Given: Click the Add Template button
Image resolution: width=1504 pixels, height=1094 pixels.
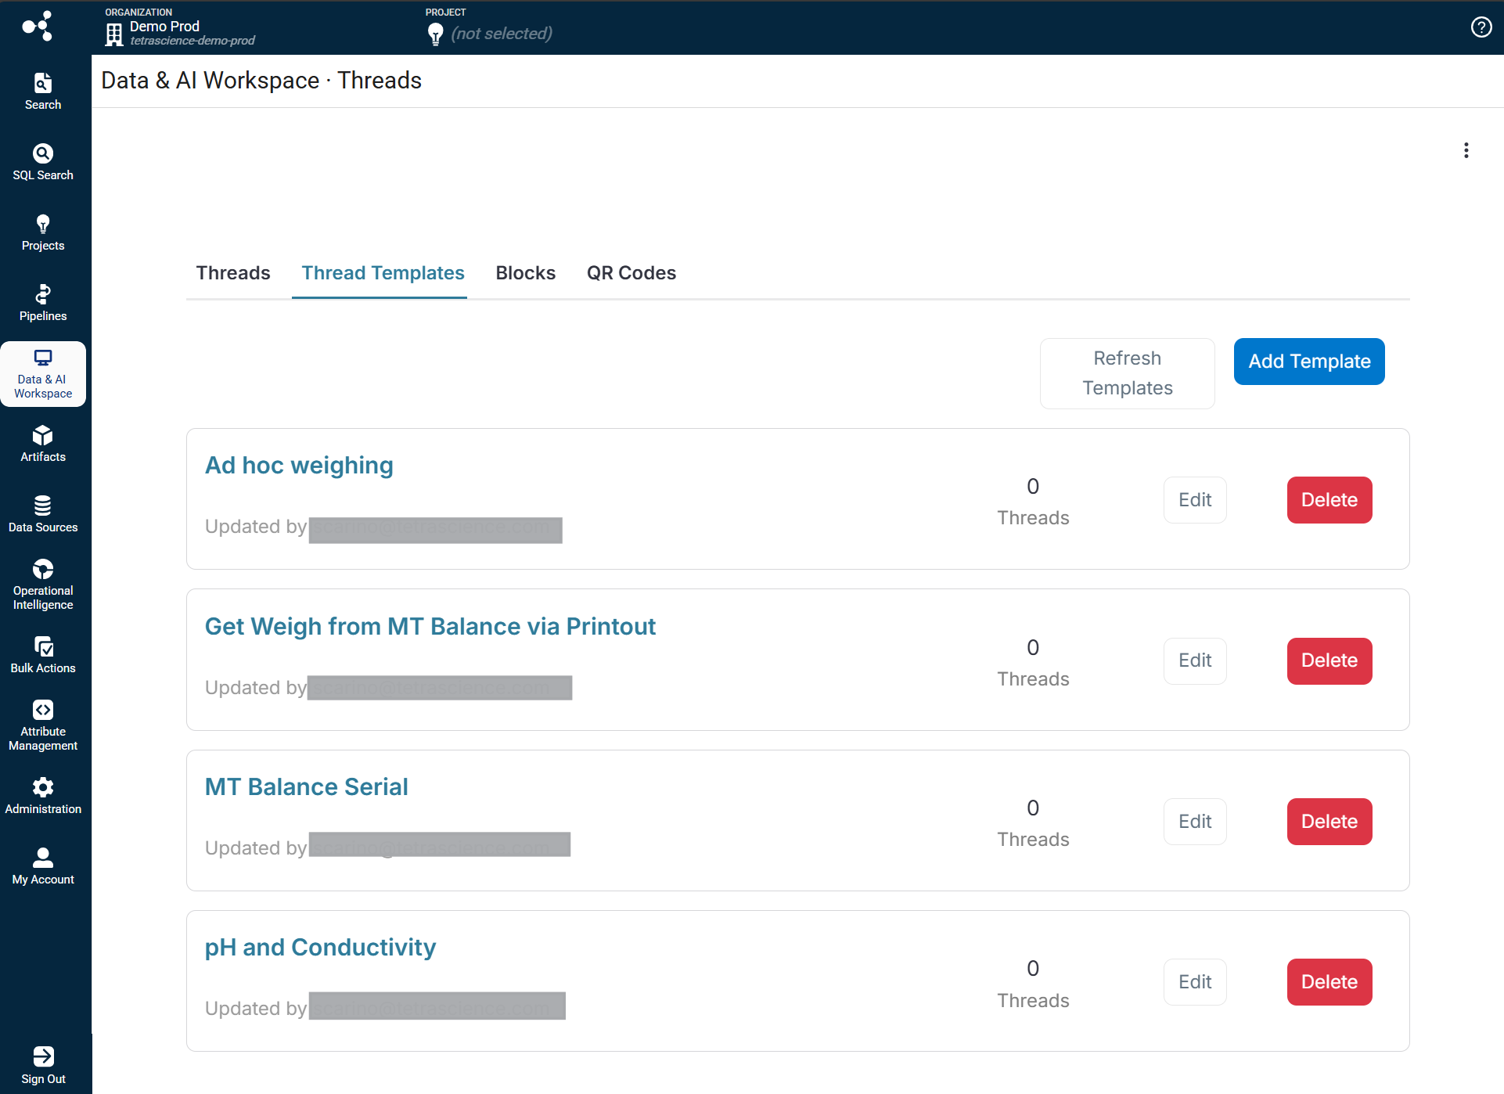Looking at the screenshot, I should click(x=1308, y=362).
